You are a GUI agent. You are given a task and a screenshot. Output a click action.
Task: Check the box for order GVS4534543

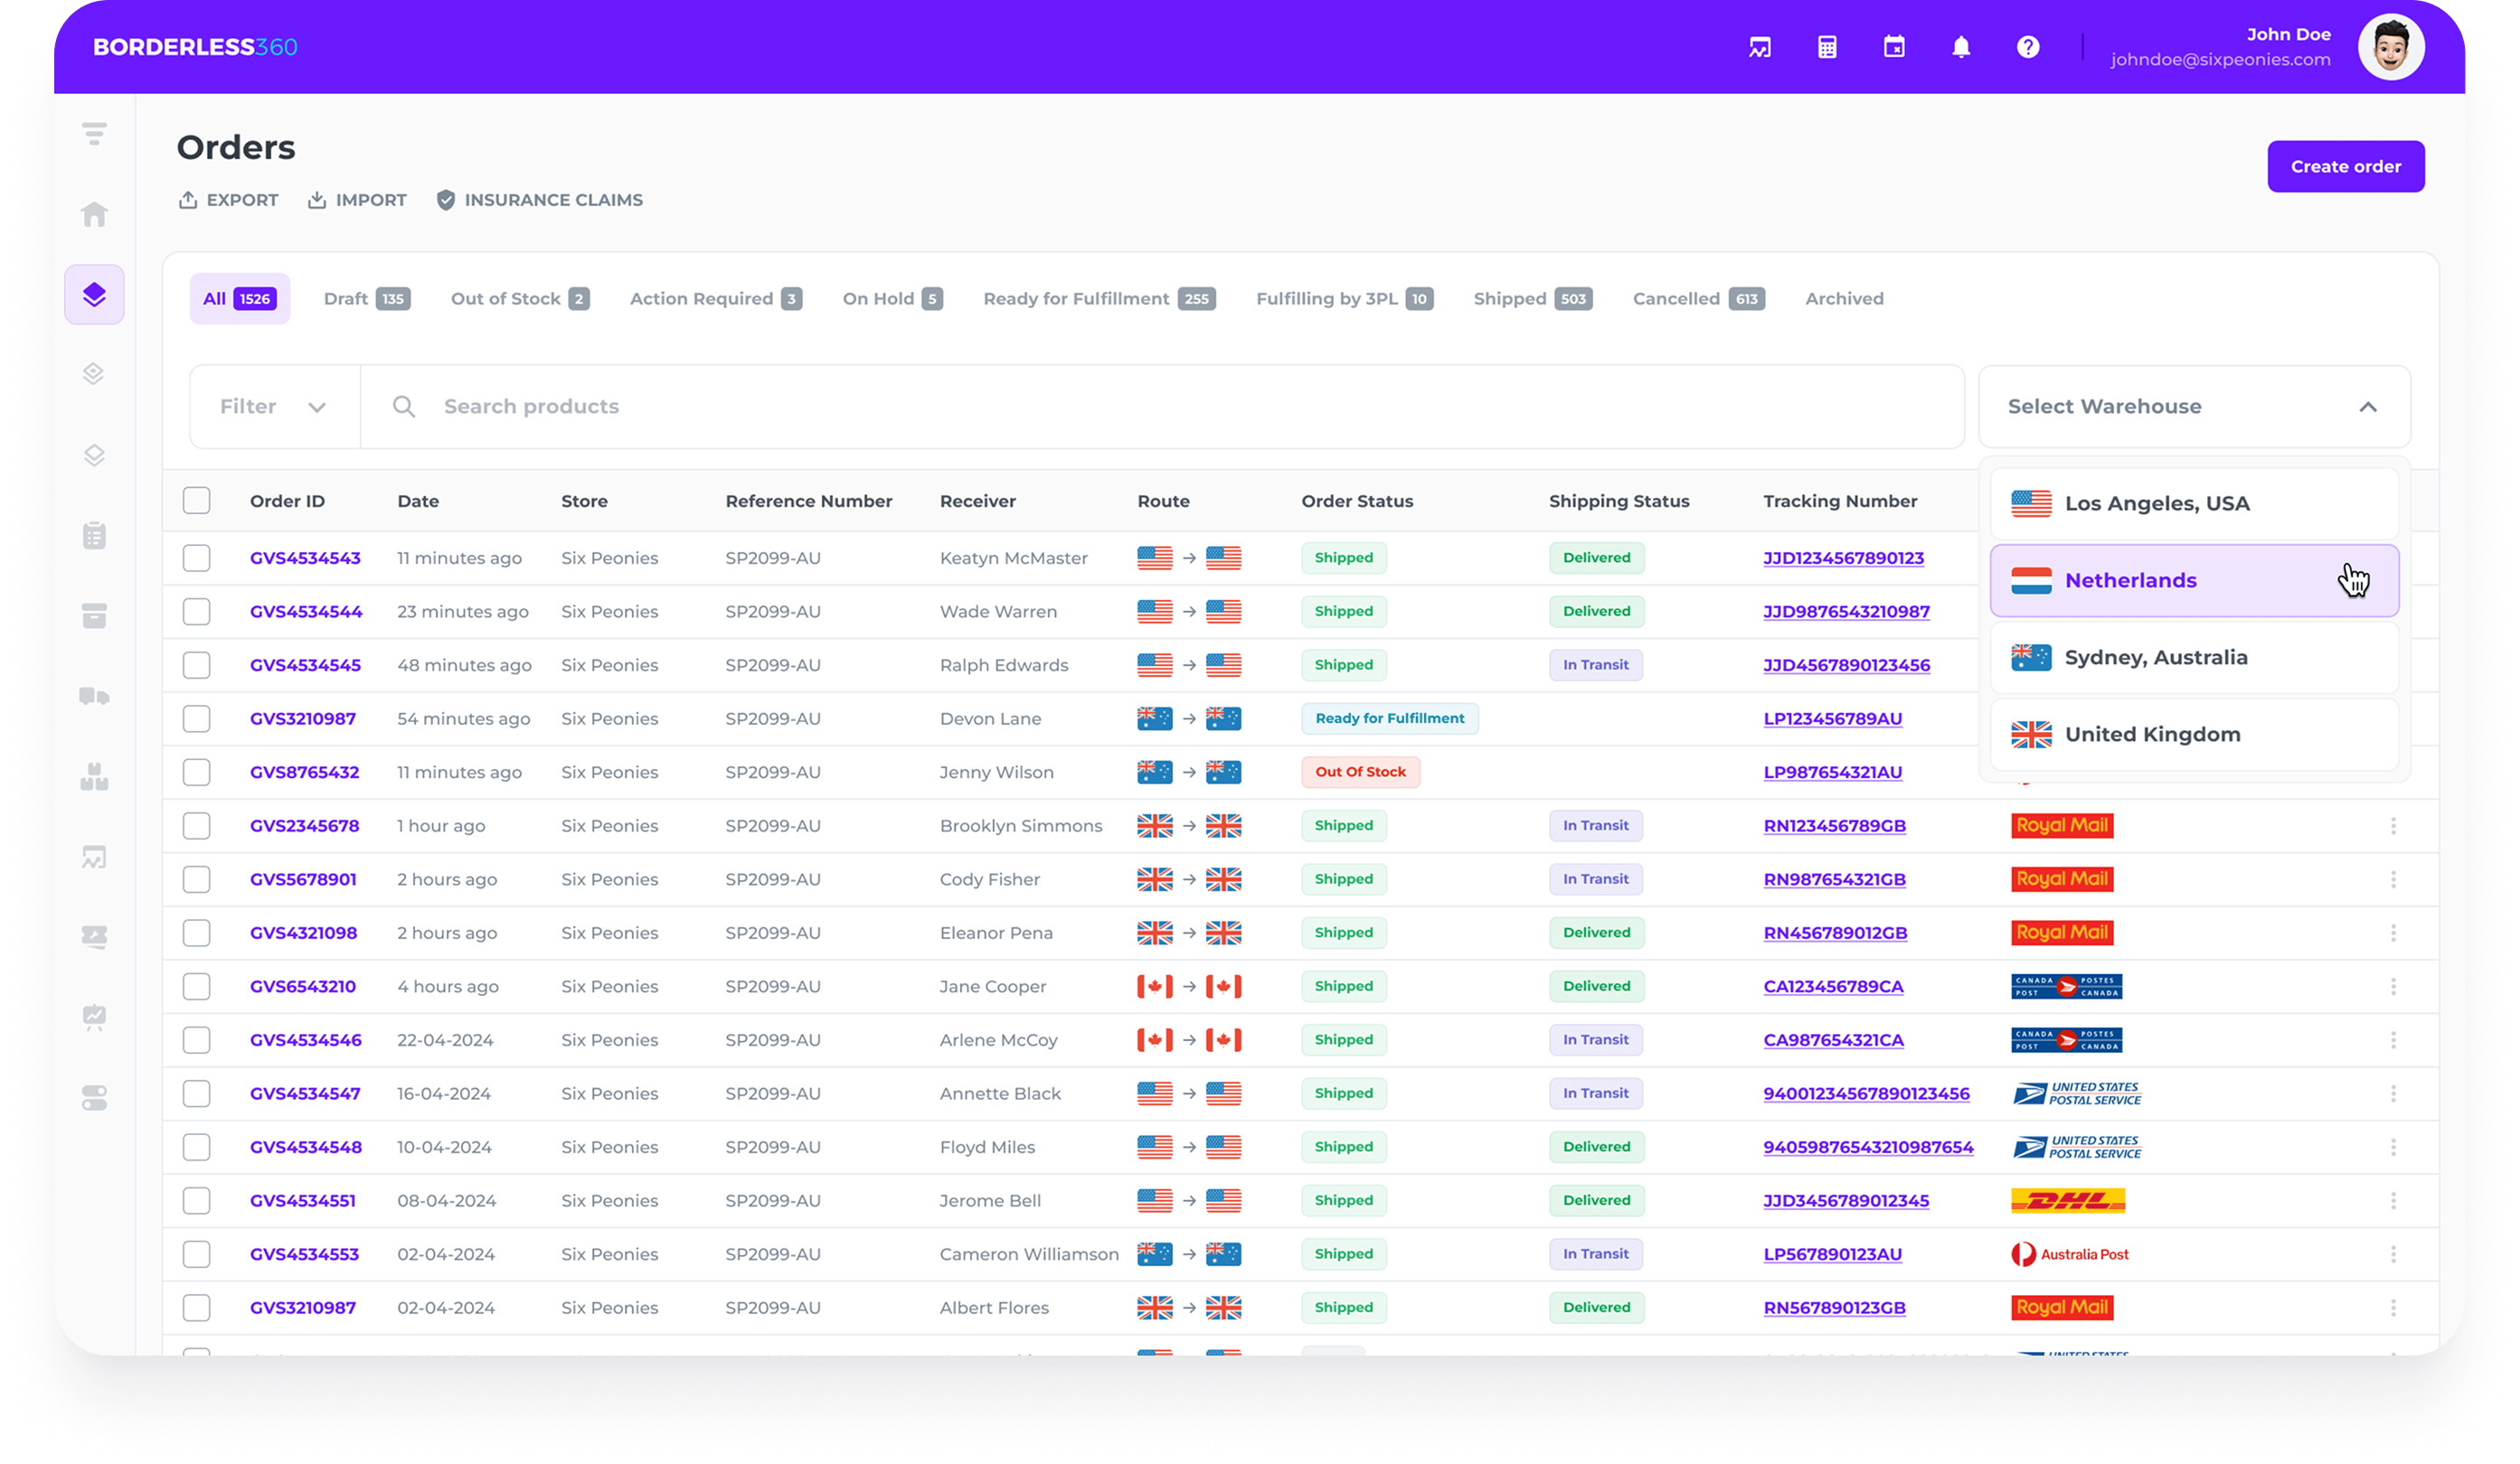click(196, 558)
